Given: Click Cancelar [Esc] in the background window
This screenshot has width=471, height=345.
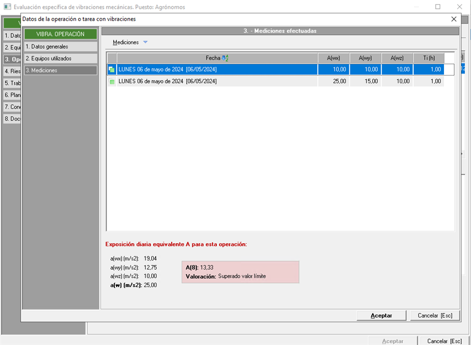Looking at the screenshot, I should click(x=444, y=341).
